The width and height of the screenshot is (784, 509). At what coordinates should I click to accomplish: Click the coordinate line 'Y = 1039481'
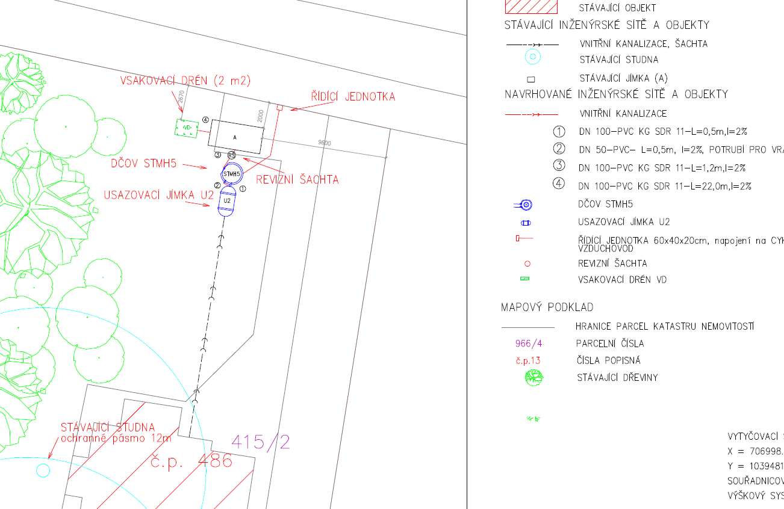coord(756,466)
